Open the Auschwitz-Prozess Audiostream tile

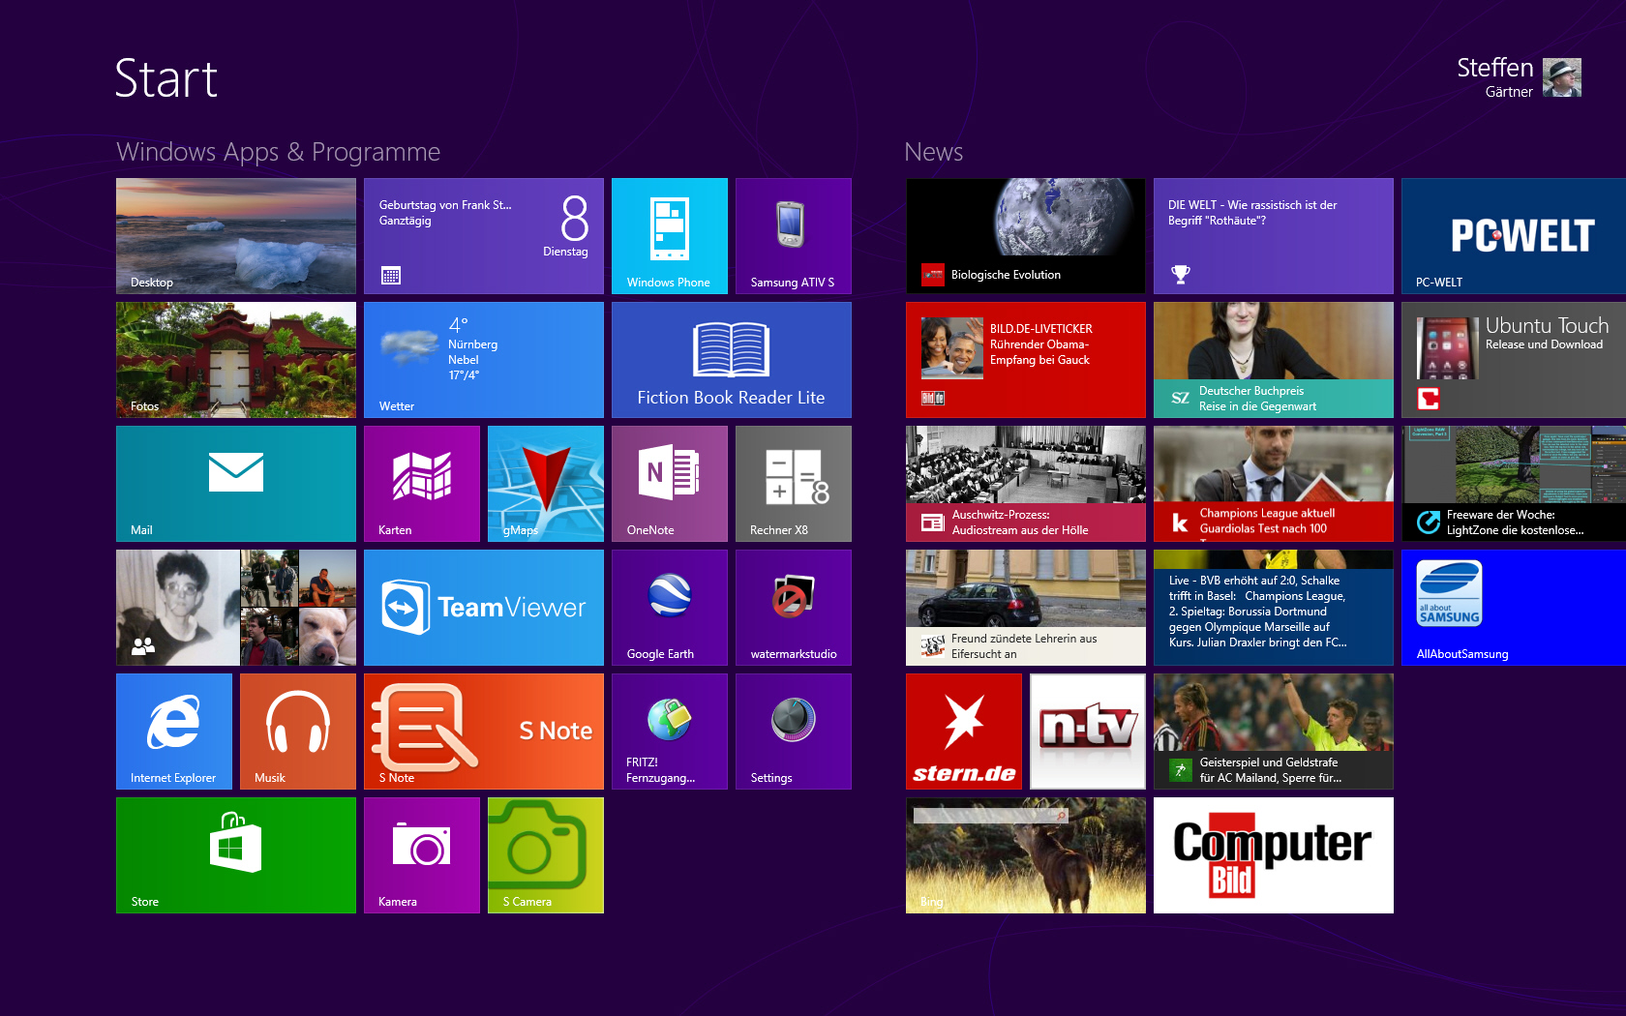click(1026, 484)
